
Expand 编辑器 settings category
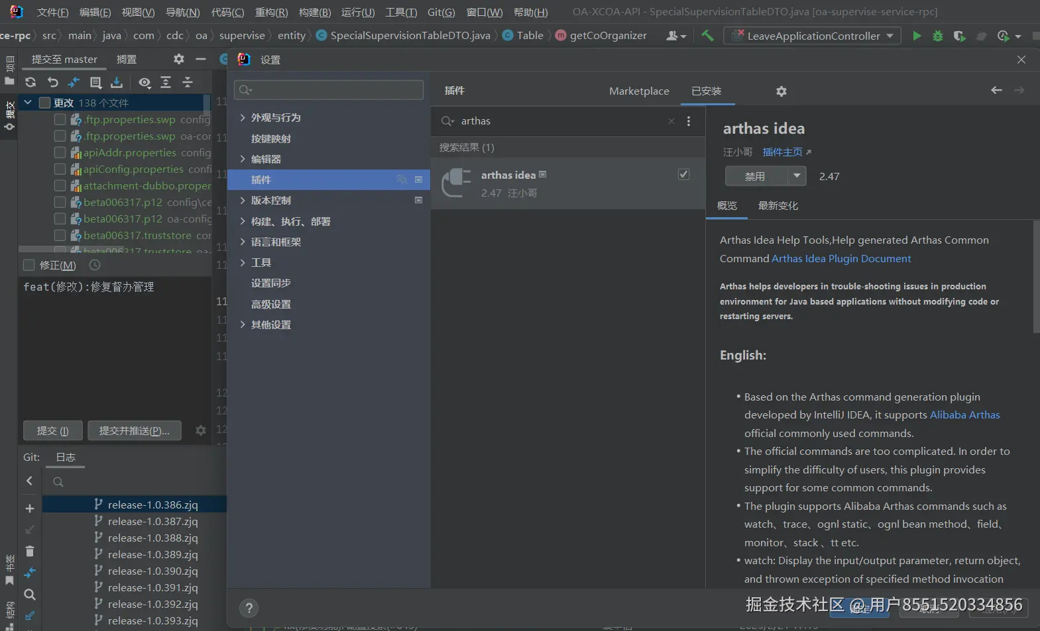pyautogui.click(x=243, y=159)
